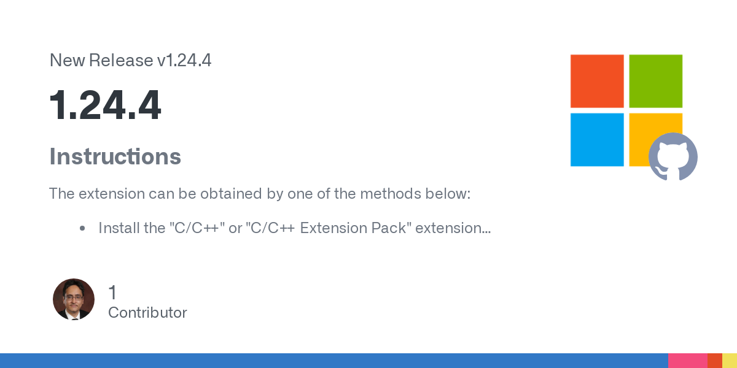Open the contributor's avatar photo
Screen dimensions: 737x368
74,299
